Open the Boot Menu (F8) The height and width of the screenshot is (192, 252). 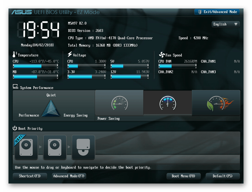(x=184, y=176)
